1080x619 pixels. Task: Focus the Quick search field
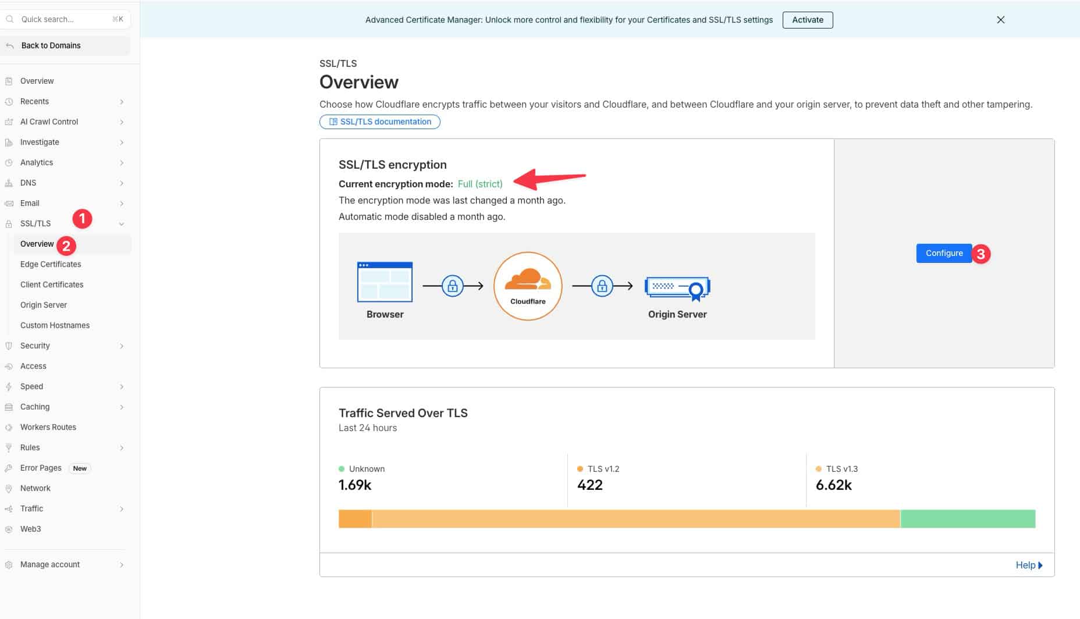(65, 19)
